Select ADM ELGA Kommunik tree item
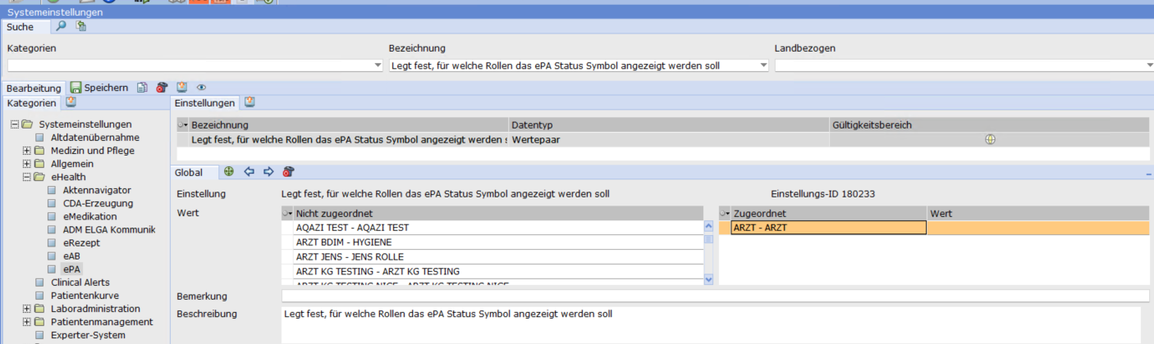 (108, 229)
